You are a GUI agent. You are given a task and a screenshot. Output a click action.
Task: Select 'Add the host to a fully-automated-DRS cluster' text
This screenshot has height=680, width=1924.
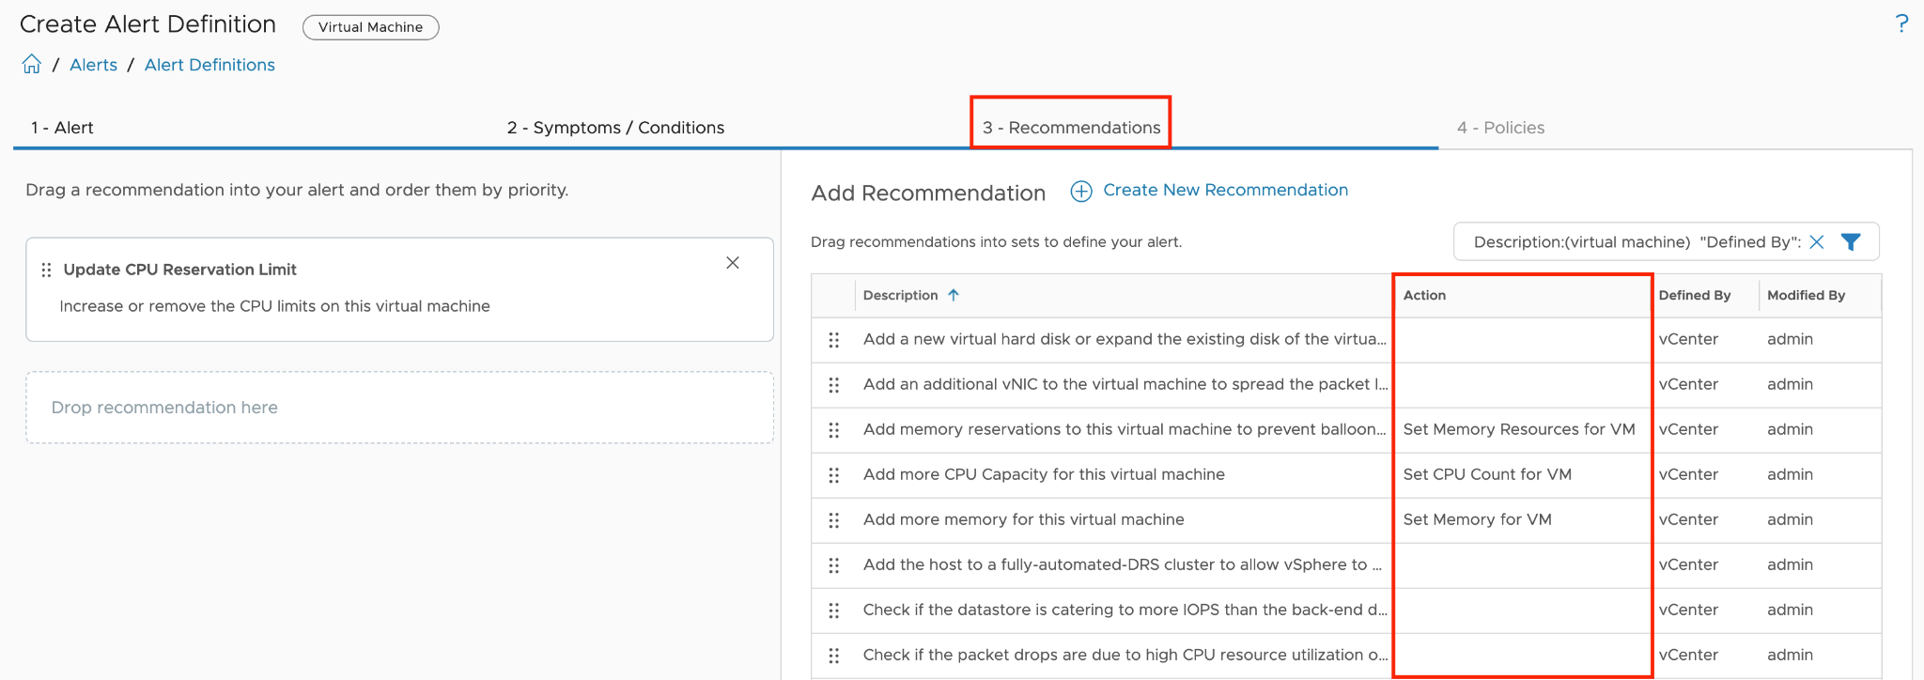tap(1123, 564)
